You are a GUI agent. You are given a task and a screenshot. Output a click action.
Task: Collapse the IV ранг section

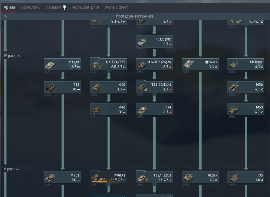coord(18,56)
